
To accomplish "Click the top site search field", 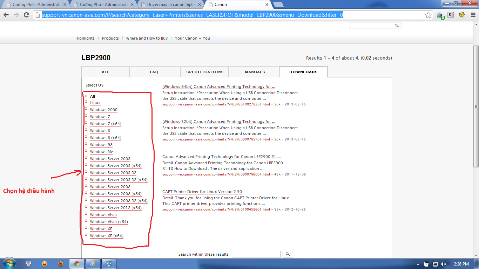I will pos(372,26).
